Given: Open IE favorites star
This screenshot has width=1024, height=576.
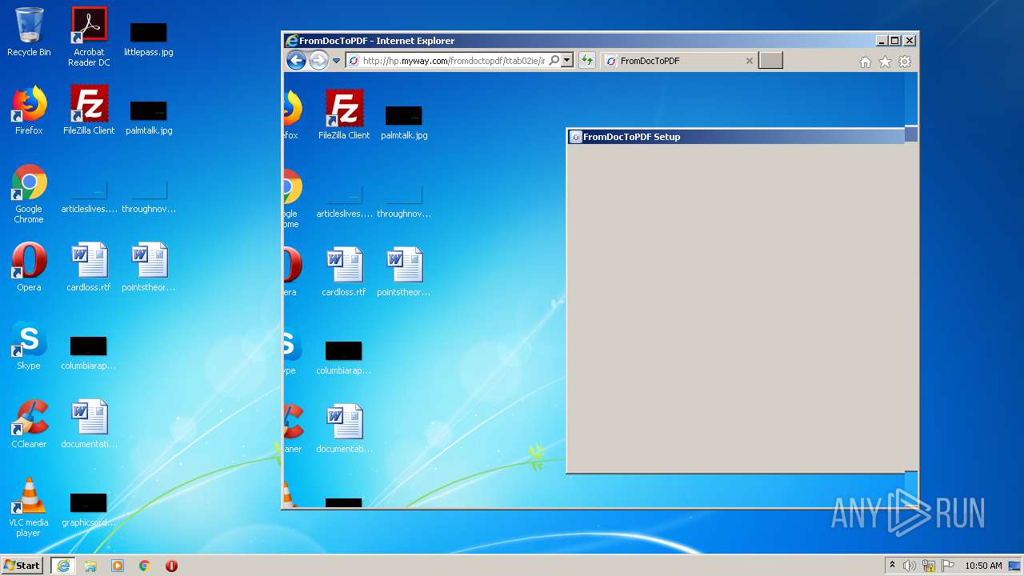Looking at the screenshot, I should click(885, 62).
